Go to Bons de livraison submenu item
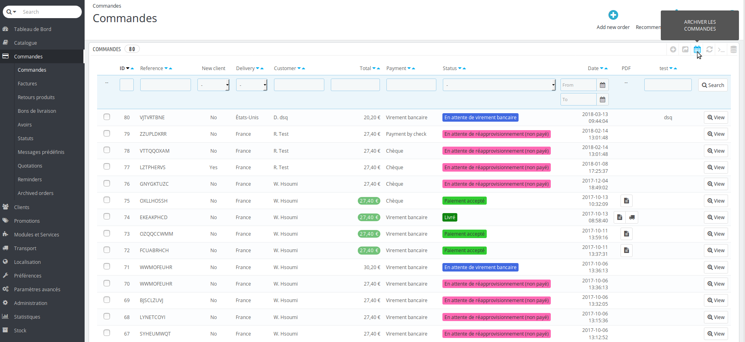 pos(37,111)
